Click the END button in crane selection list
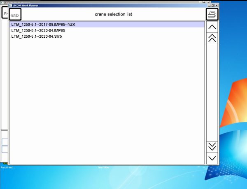This screenshot has width=247, height=189. click(x=15, y=14)
